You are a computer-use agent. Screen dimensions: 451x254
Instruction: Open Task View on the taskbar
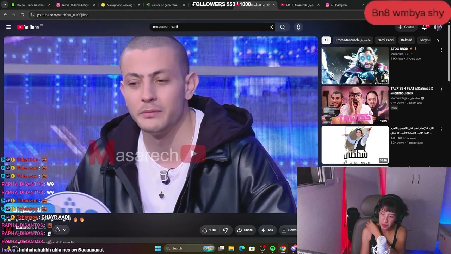point(221,248)
